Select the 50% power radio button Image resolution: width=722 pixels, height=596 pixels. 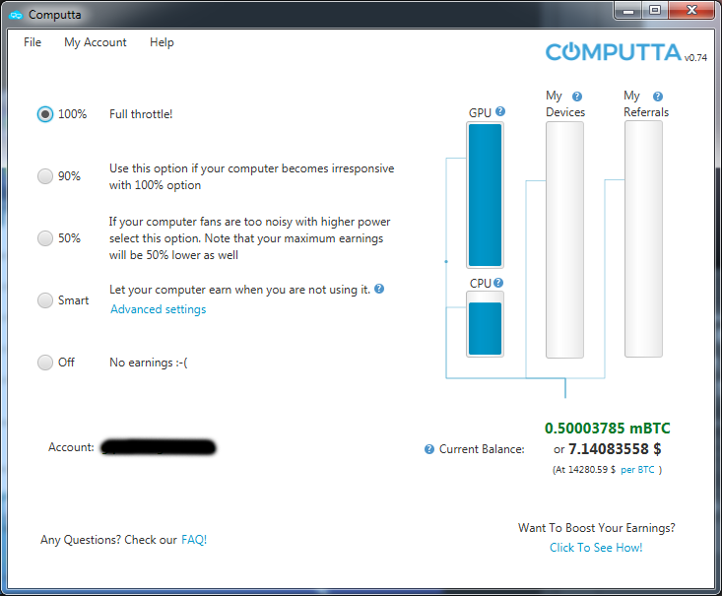tap(45, 238)
